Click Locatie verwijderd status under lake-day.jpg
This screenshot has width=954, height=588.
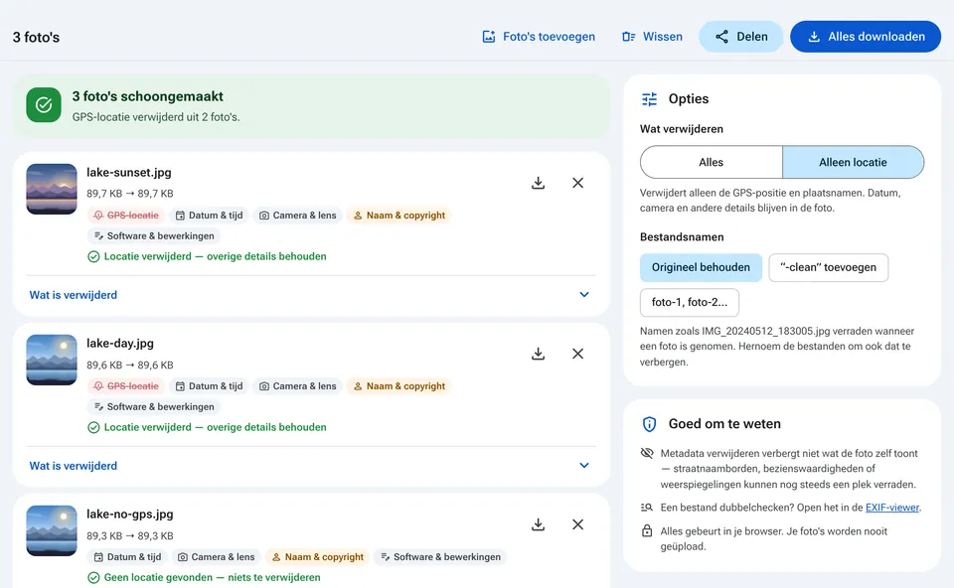click(x=215, y=427)
